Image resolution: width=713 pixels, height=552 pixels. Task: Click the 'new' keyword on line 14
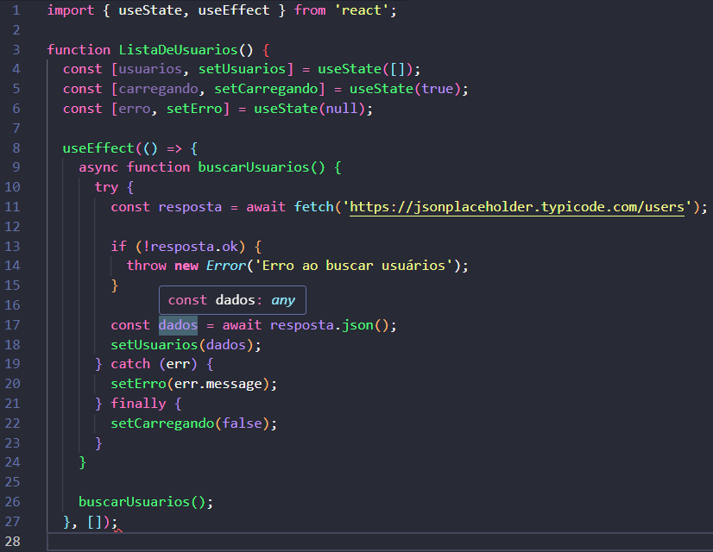[x=186, y=266]
